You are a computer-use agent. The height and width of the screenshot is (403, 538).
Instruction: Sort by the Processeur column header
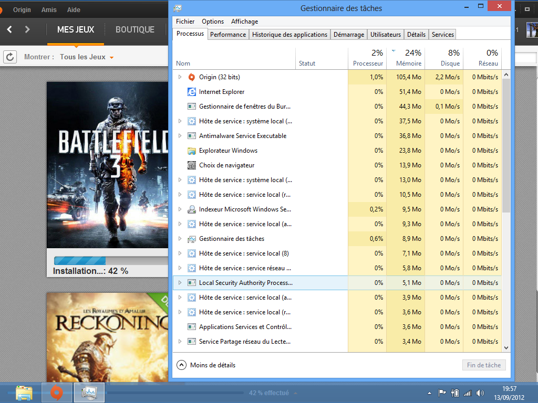[367, 58]
